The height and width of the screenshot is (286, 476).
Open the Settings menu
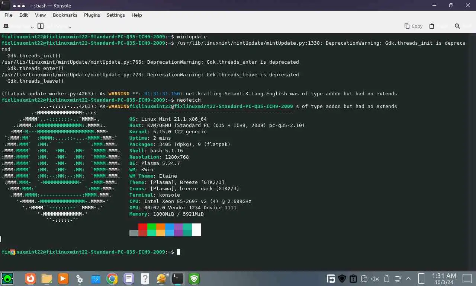(x=116, y=15)
